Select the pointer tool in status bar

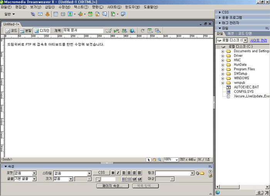(x=148, y=160)
